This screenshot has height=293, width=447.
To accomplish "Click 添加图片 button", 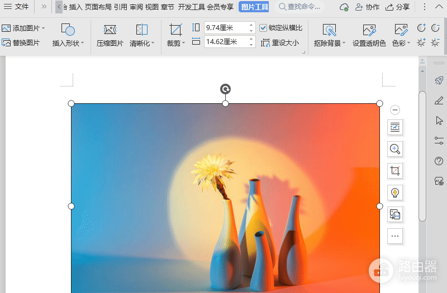I will pyautogui.click(x=21, y=28).
